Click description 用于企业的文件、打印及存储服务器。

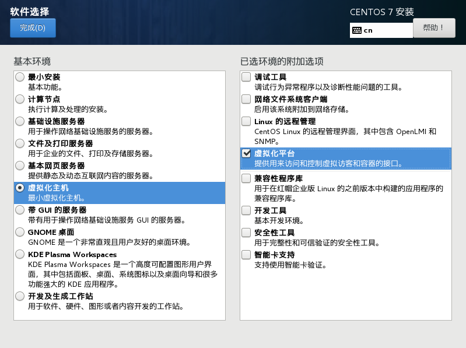tap(90, 153)
